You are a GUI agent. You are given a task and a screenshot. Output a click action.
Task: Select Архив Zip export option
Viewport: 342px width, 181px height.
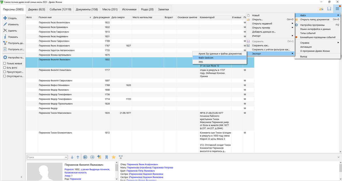(x=219, y=54)
